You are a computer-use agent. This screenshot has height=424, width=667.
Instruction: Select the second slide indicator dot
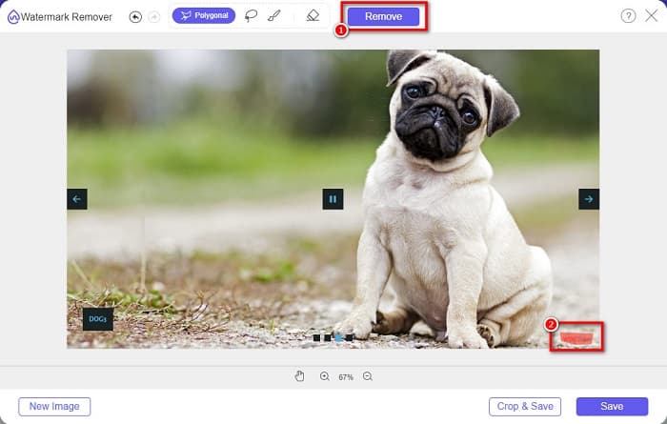327,337
